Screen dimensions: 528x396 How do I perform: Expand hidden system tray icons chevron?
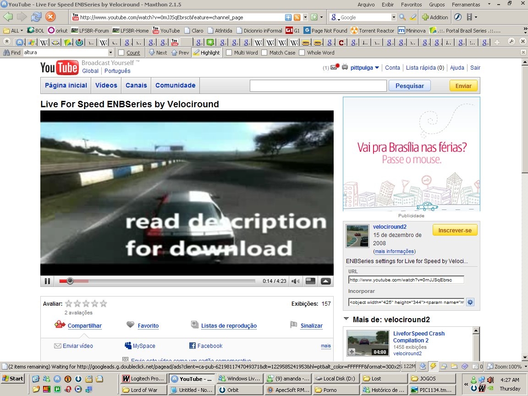(466, 384)
